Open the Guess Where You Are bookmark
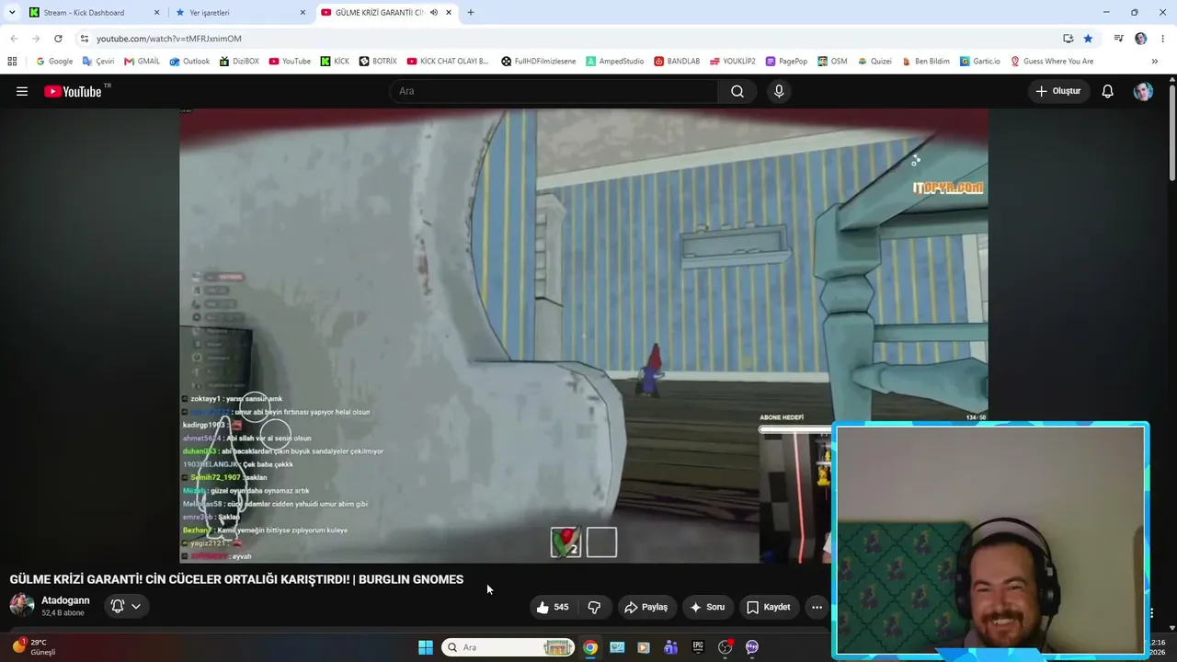This screenshot has width=1177, height=662. click(x=1052, y=62)
